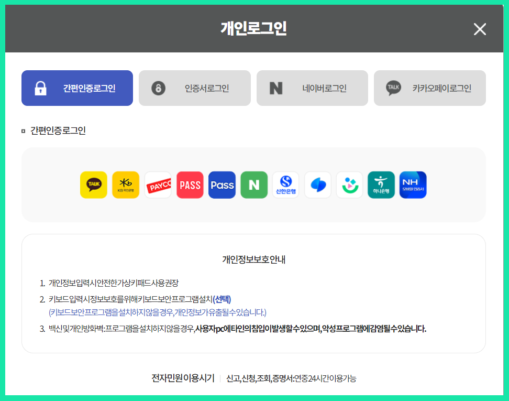Click the 개인정보보호안내 heading
The height and width of the screenshot is (401, 509).
254,259
